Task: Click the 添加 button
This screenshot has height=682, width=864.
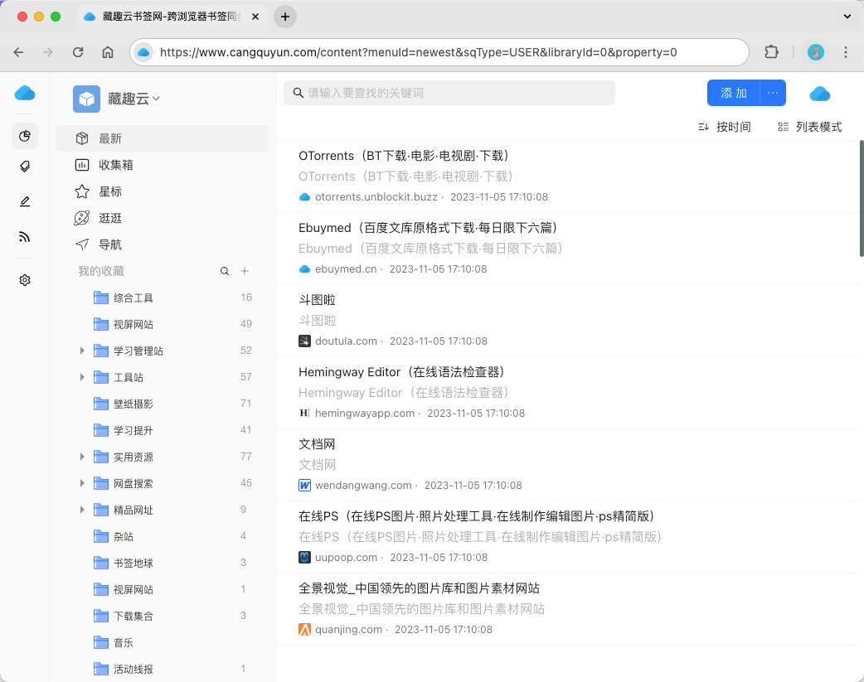Action: [x=734, y=93]
